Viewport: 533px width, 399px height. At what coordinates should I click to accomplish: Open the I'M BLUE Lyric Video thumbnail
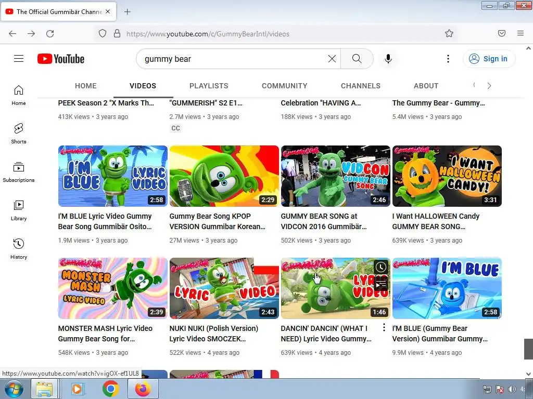[x=113, y=176]
